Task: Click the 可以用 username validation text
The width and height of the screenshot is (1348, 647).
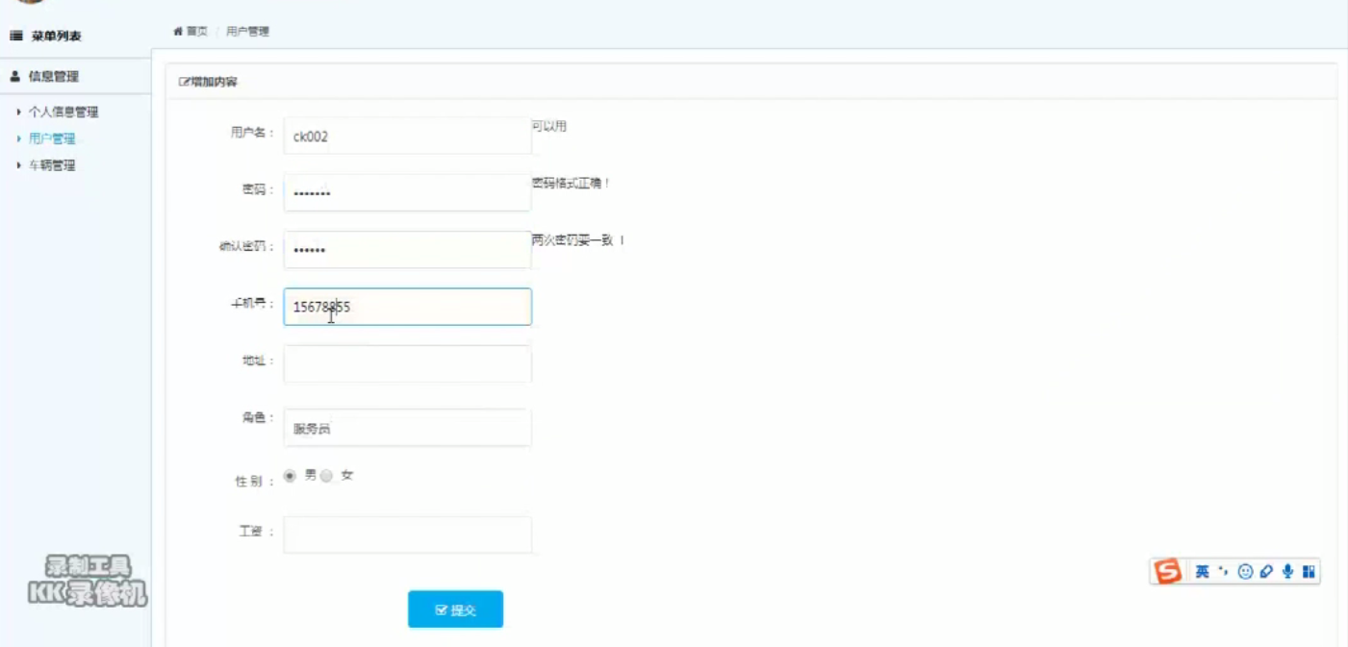Action: coord(549,126)
